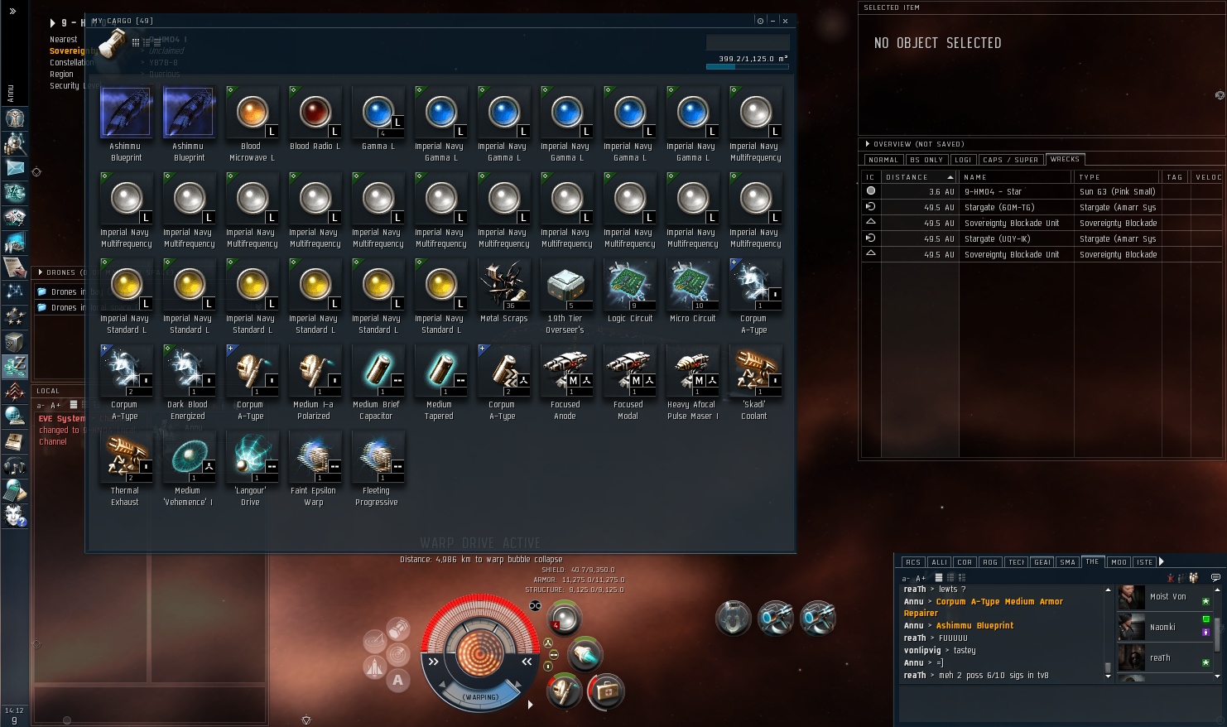Select the 'Langour' Drive module
The height and width of the screenshot is (727, 1227).
252,469
